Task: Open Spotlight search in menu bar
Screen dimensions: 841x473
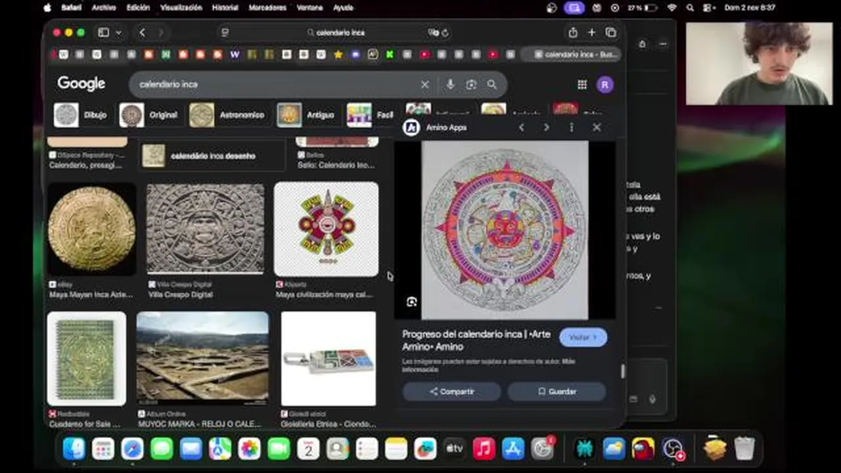Action: pyautogui.click(x=690, y=8)
